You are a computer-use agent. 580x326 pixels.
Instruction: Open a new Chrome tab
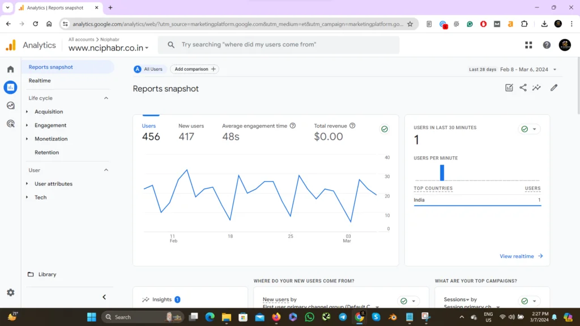[x=110, y=8]
